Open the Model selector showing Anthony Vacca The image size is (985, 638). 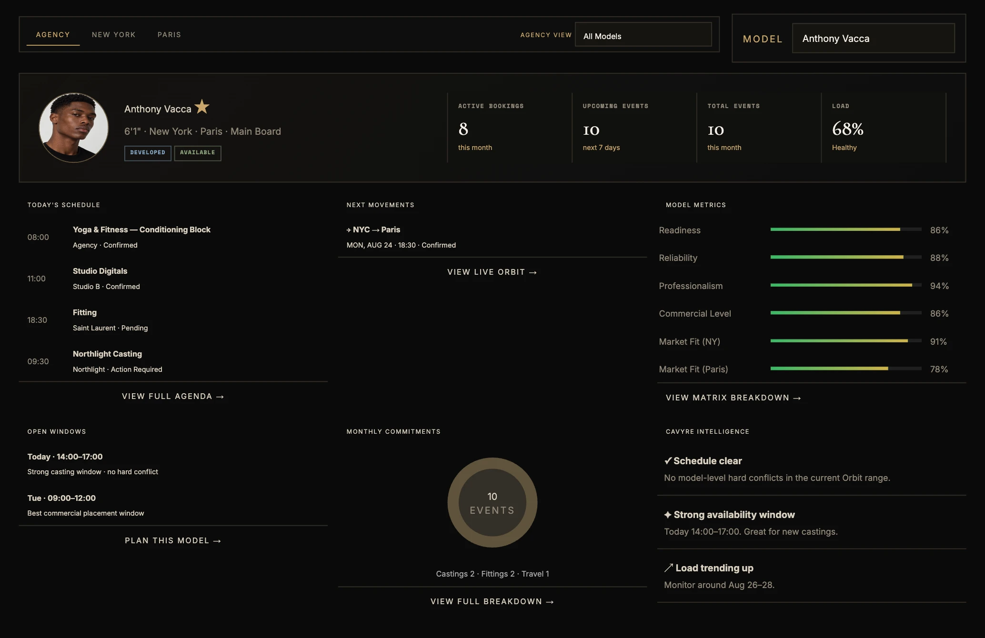pos(873,38)
